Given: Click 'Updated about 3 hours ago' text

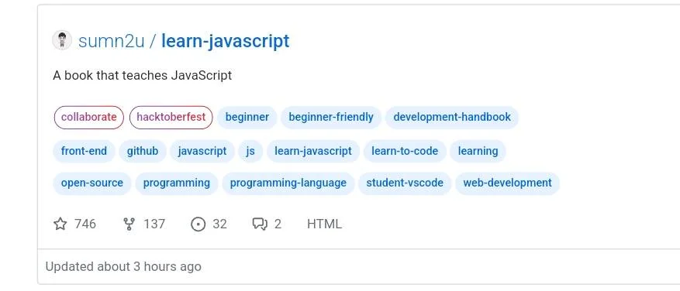Looking at the screenshot, I should pos(123,266).
